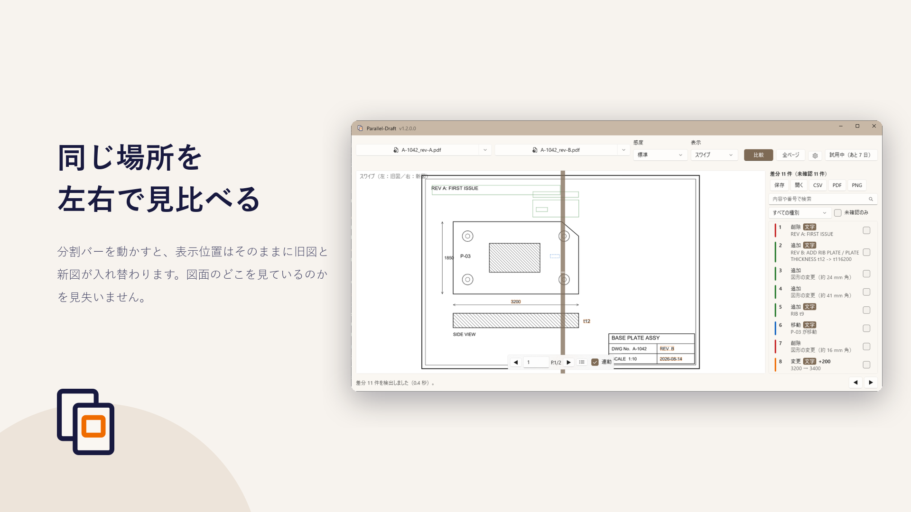
Task: Enable the 未確認のみ filter checkbox
Action: 837,213
